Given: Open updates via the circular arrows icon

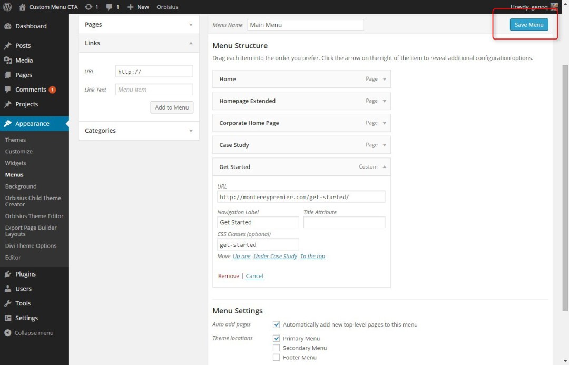Looking at the screenshot, I should click(87, 7).
